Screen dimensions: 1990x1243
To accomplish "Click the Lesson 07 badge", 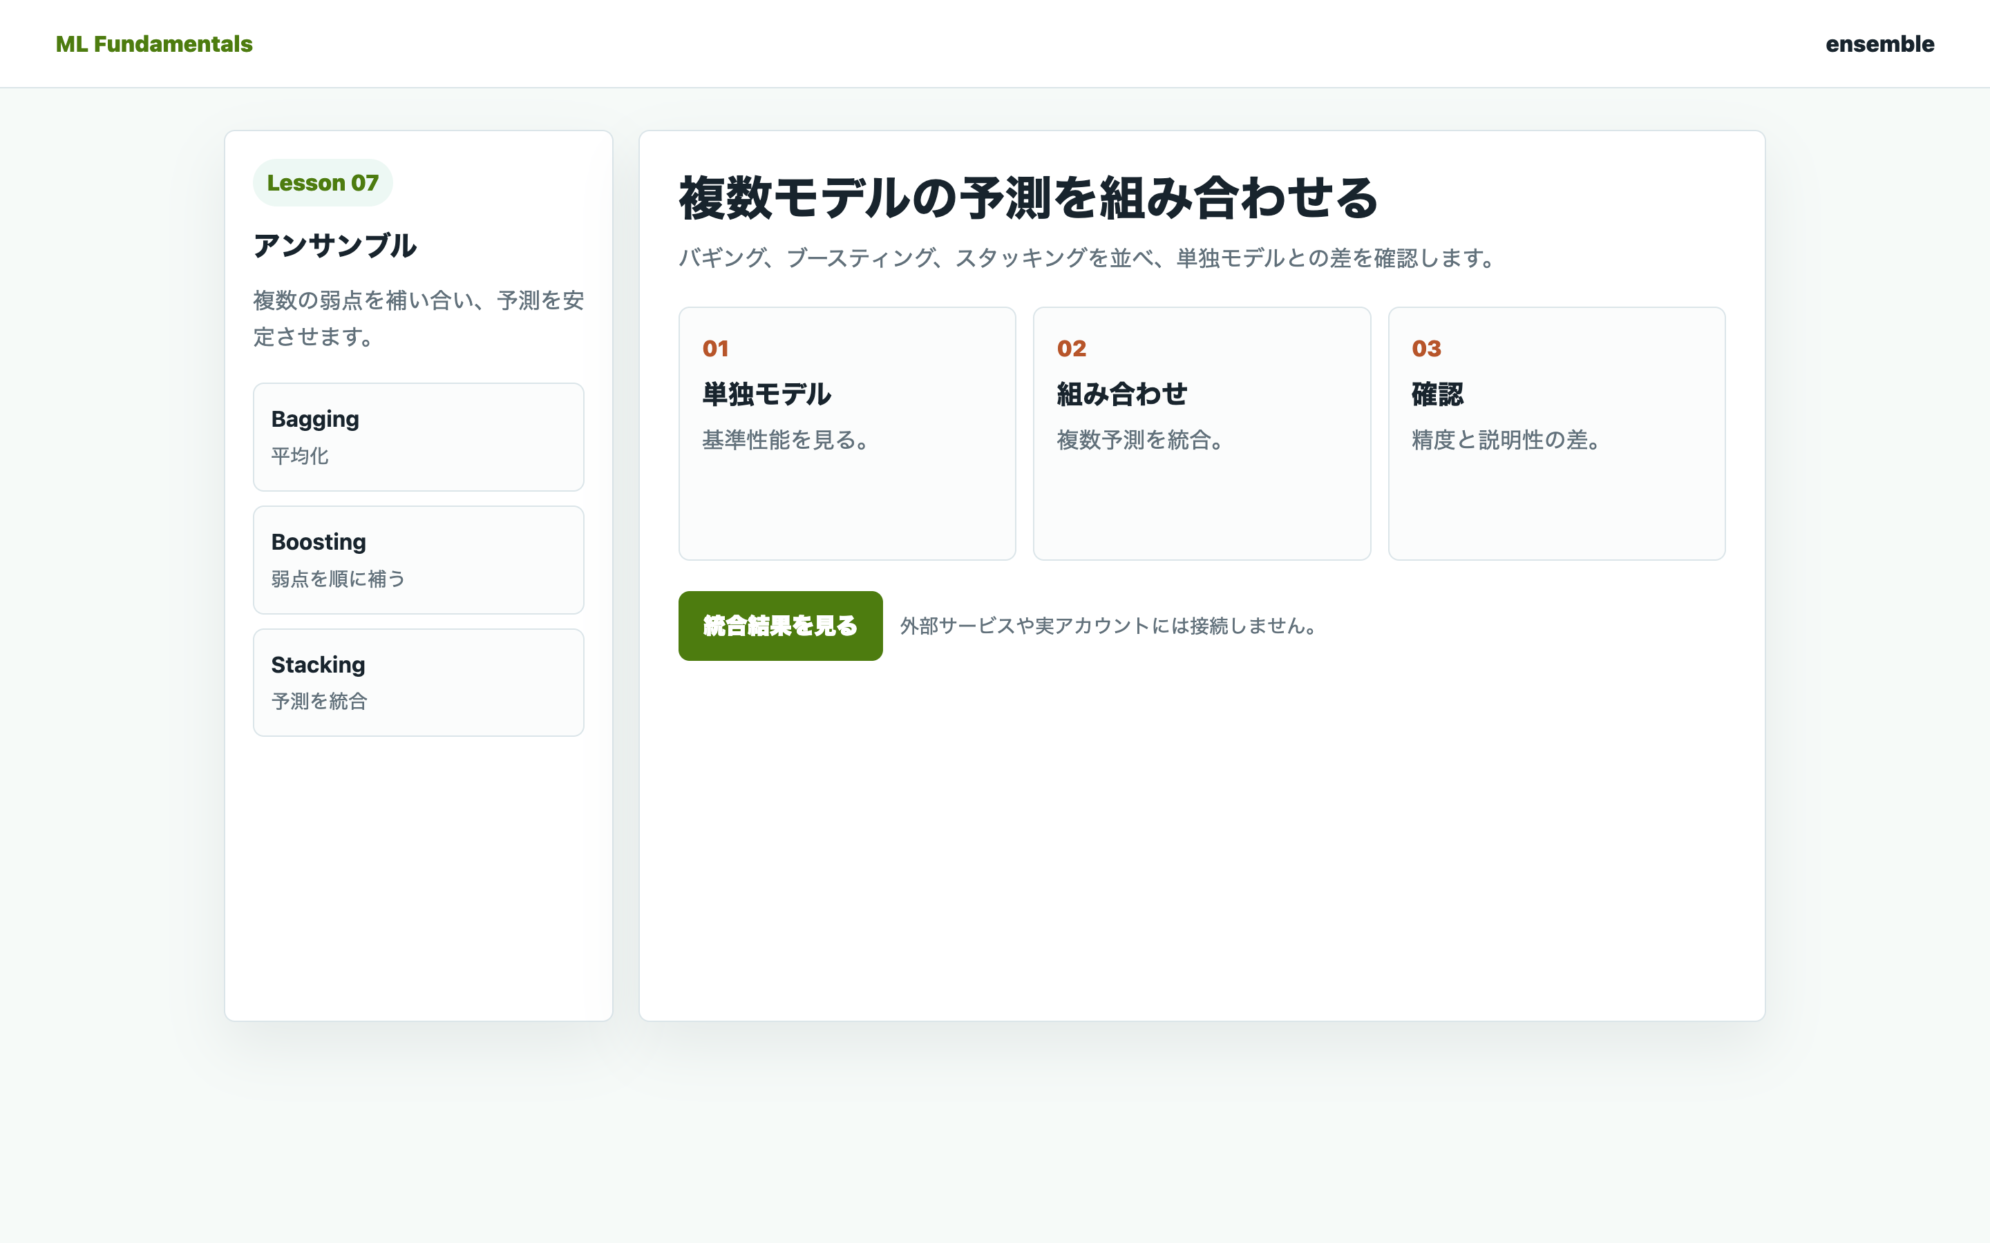I will coord(323,182).
